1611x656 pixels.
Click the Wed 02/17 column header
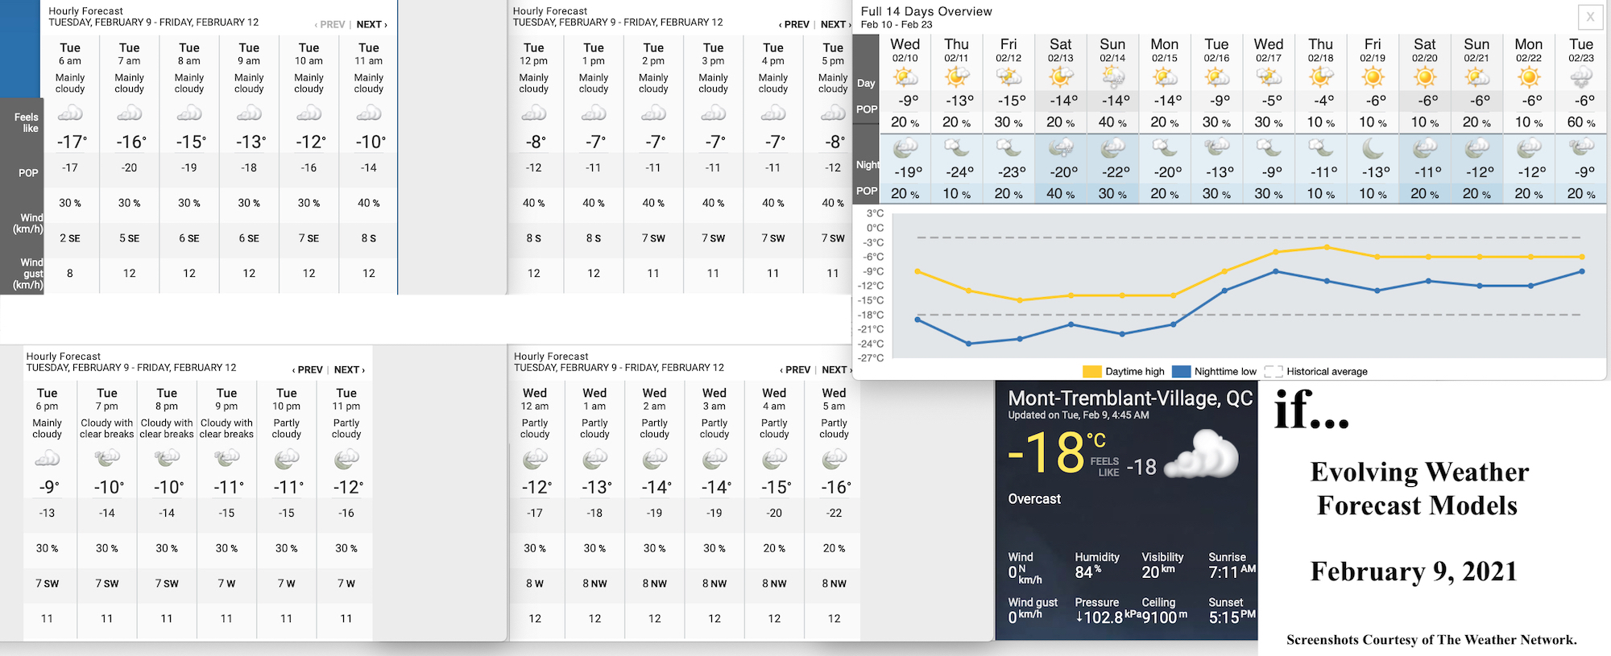pyautogui.click(x=1269, y=50)
